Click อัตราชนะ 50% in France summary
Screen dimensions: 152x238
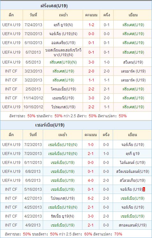pyautogui.click(x=31, y=116)
